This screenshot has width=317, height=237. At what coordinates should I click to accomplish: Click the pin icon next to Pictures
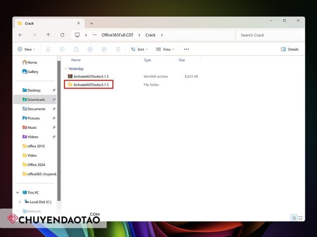pos(54,118)
